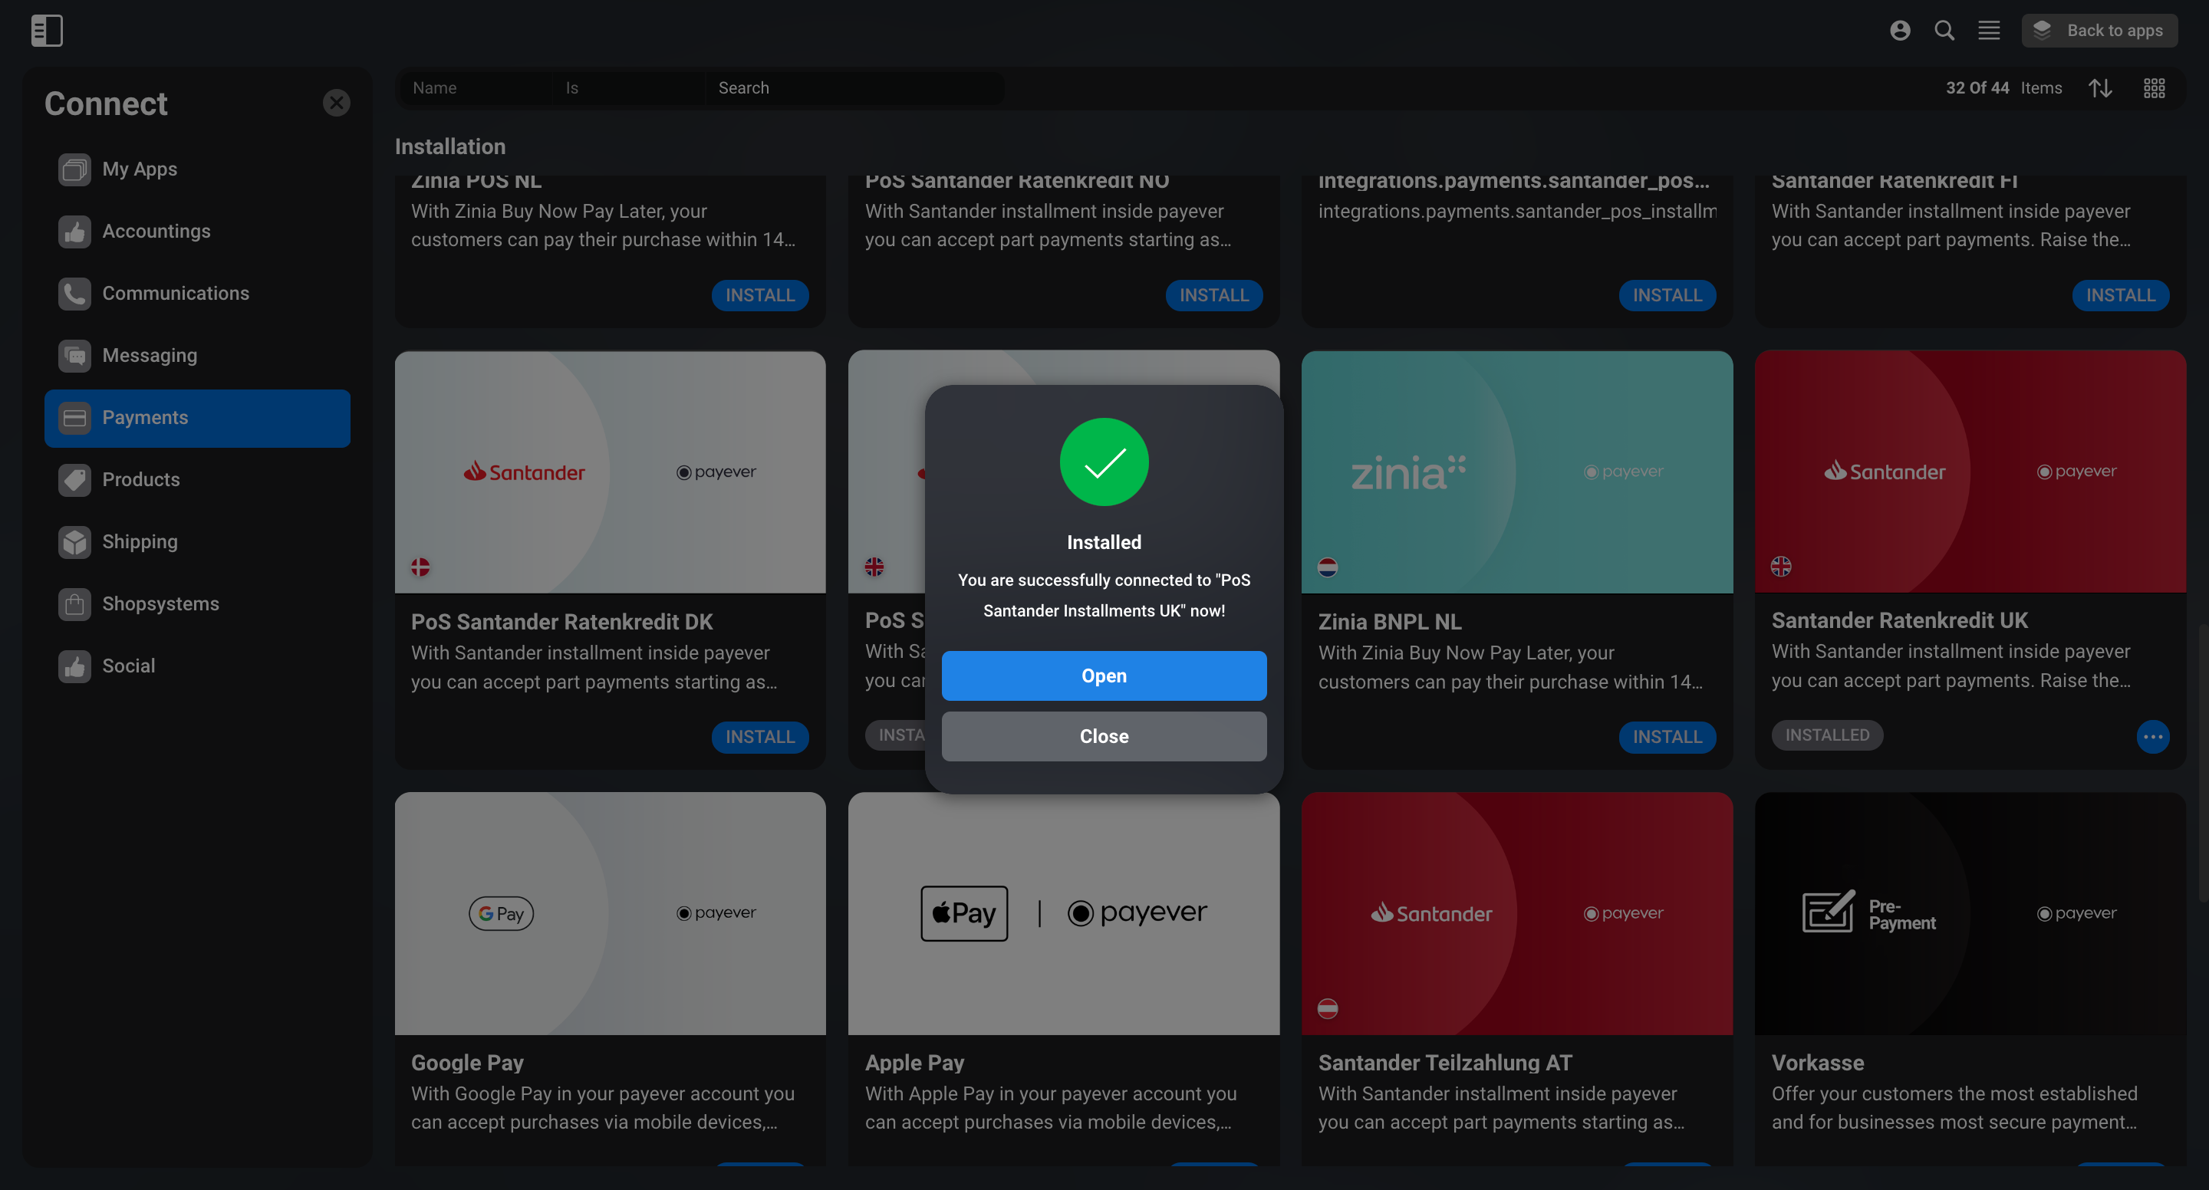
Task: Click Back to apps button
Action: click(x=2099, y=31)
